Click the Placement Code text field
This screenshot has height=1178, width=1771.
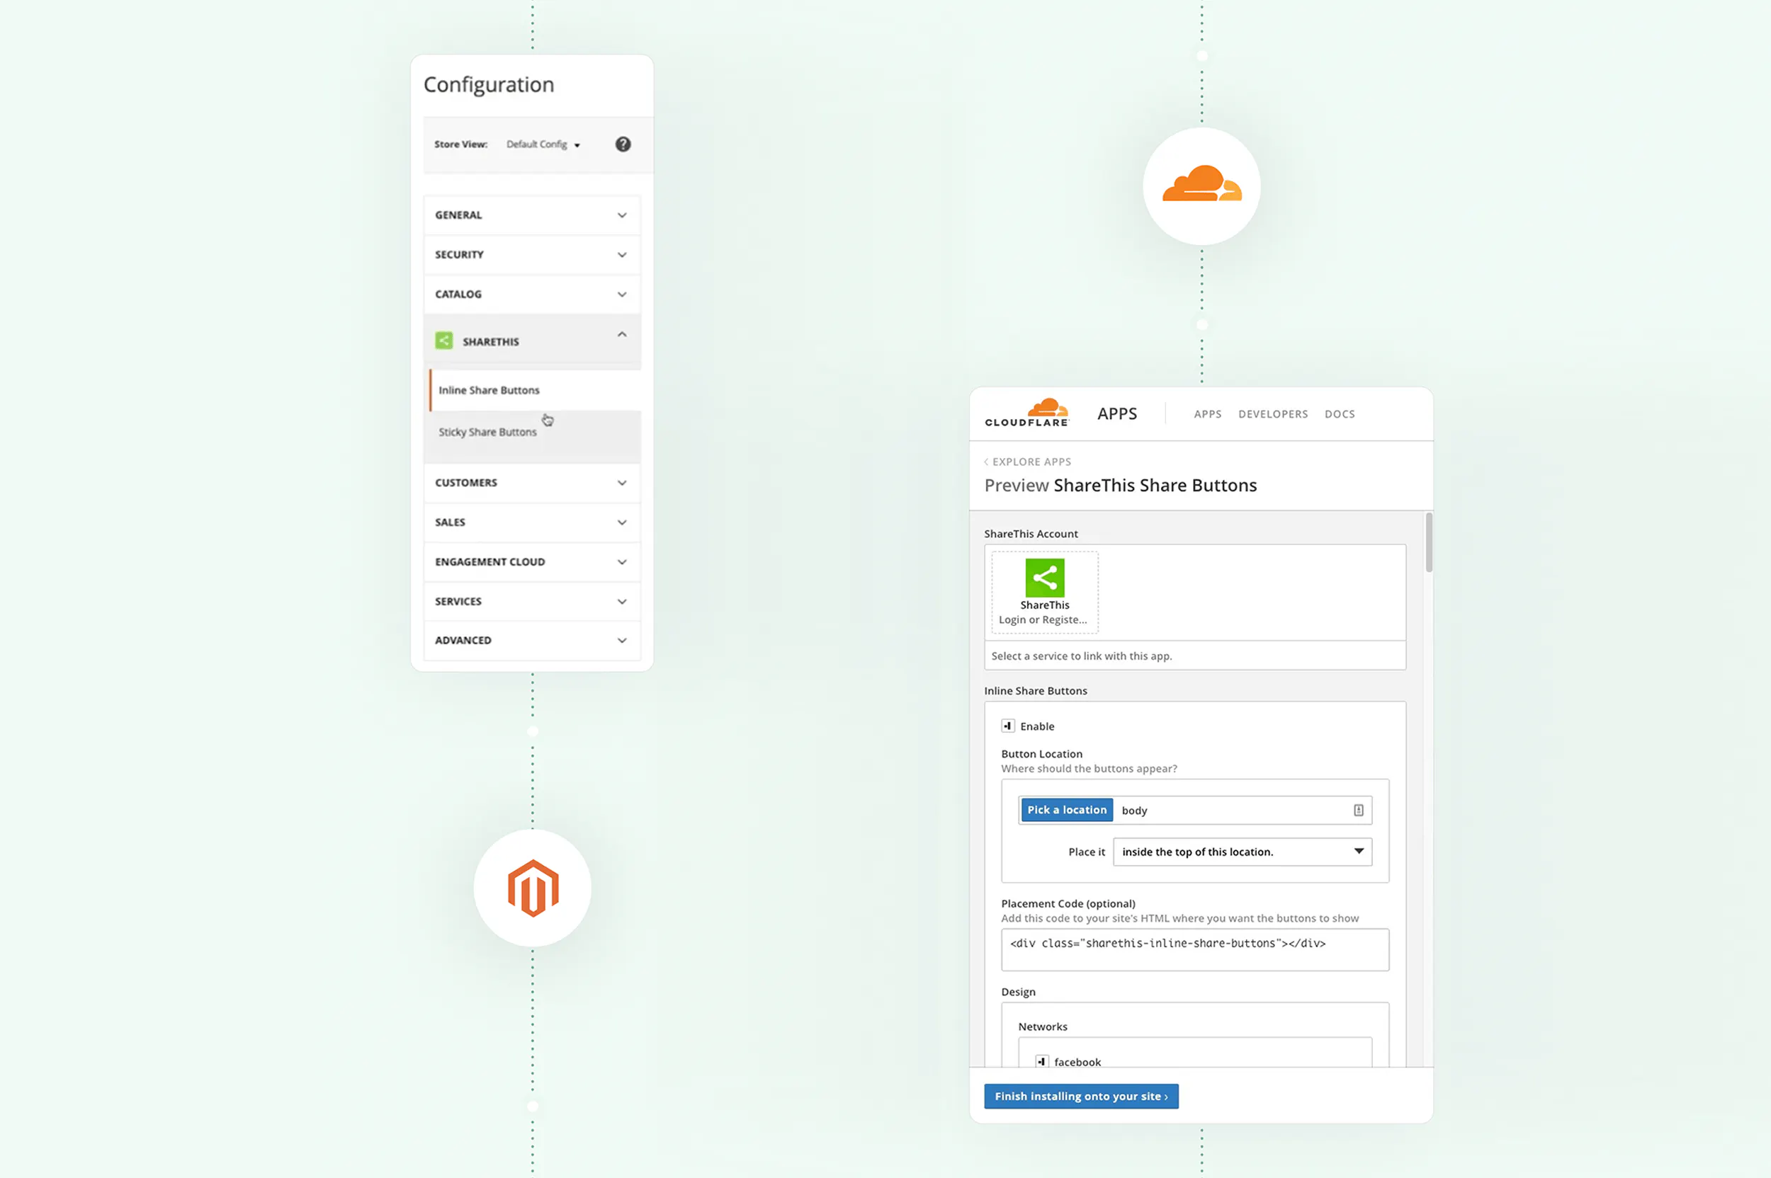[x=1194, y=949]
